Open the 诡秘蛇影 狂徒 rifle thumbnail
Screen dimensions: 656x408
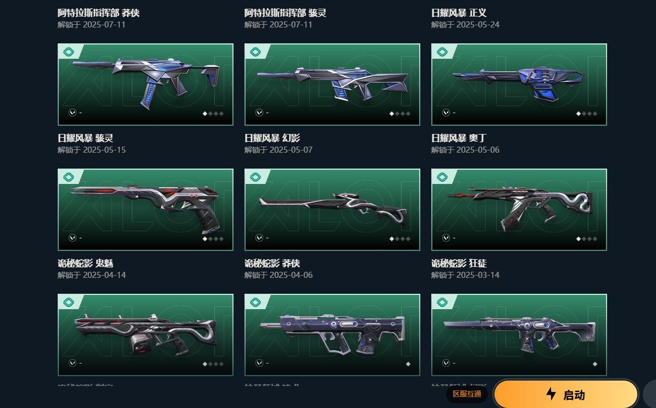(x=519, y=209)
